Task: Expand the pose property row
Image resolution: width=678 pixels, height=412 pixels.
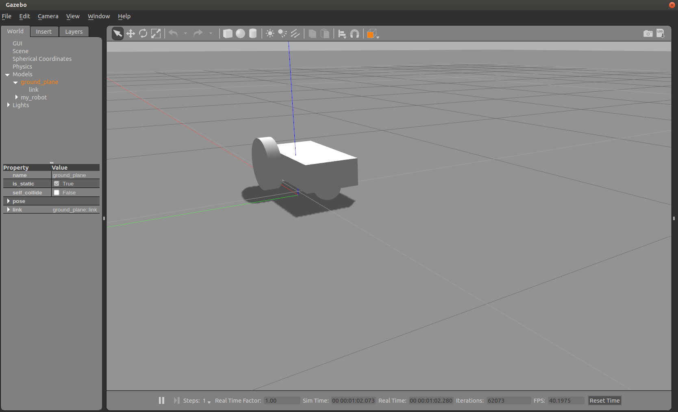Action: point(8,201)
